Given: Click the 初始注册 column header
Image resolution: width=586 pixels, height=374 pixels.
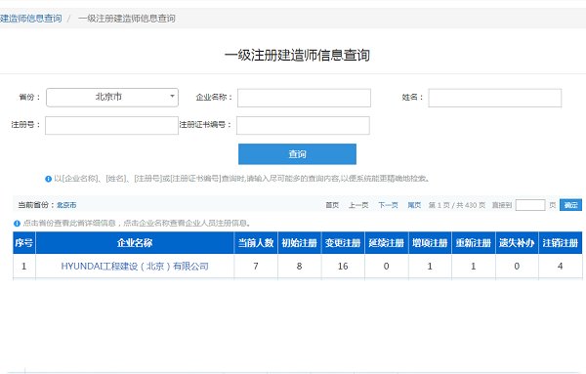Looking at the screenshot, I should click(300, 243).
